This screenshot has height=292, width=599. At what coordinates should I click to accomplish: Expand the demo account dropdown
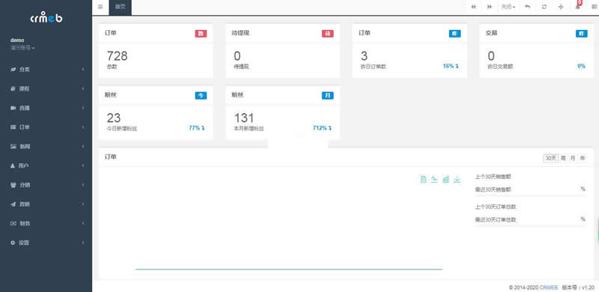coord(22,48)
